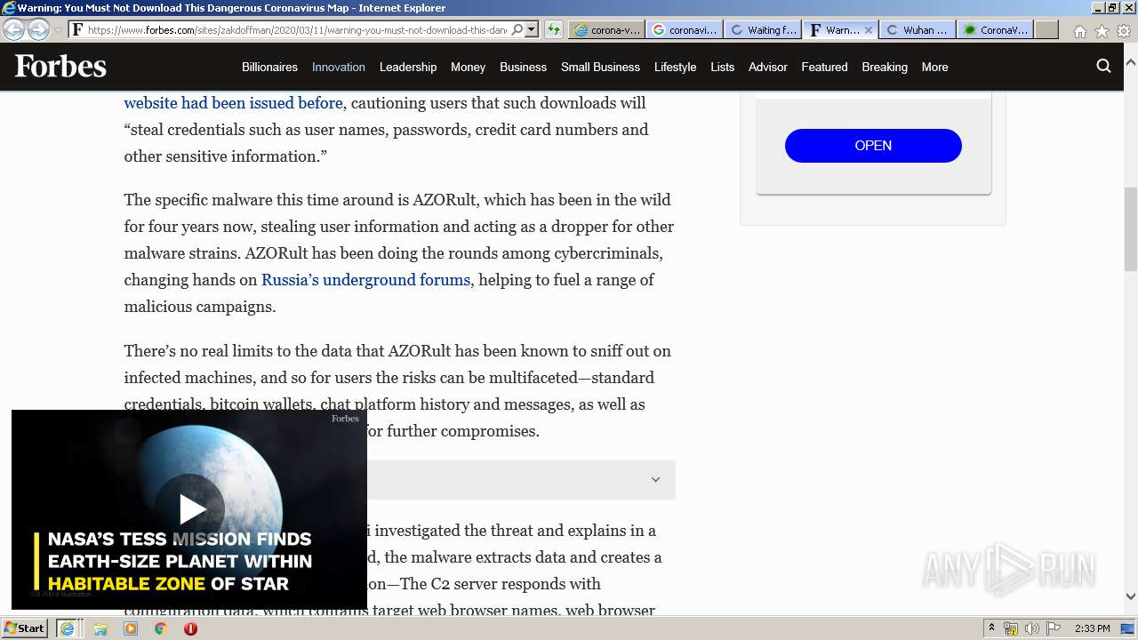Open the Leadership menu
This screenshot has height=640, width=1138.
[408, 67]
